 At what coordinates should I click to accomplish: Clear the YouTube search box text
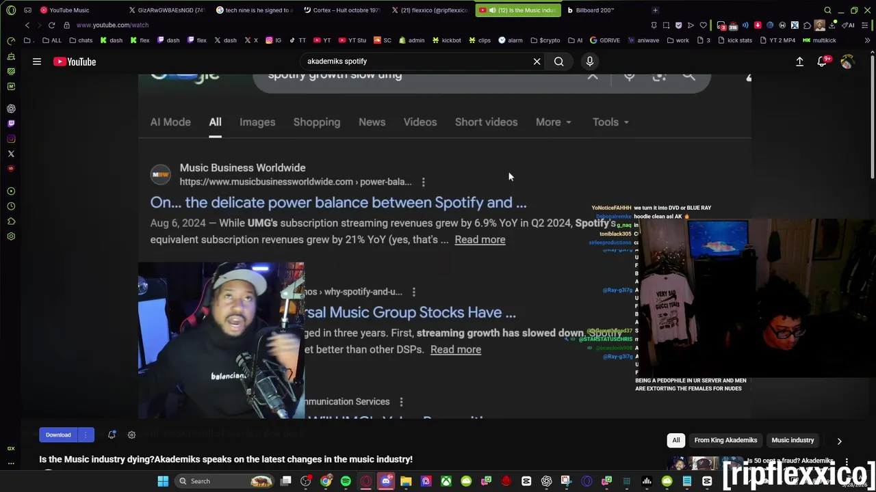pos(537,61)
